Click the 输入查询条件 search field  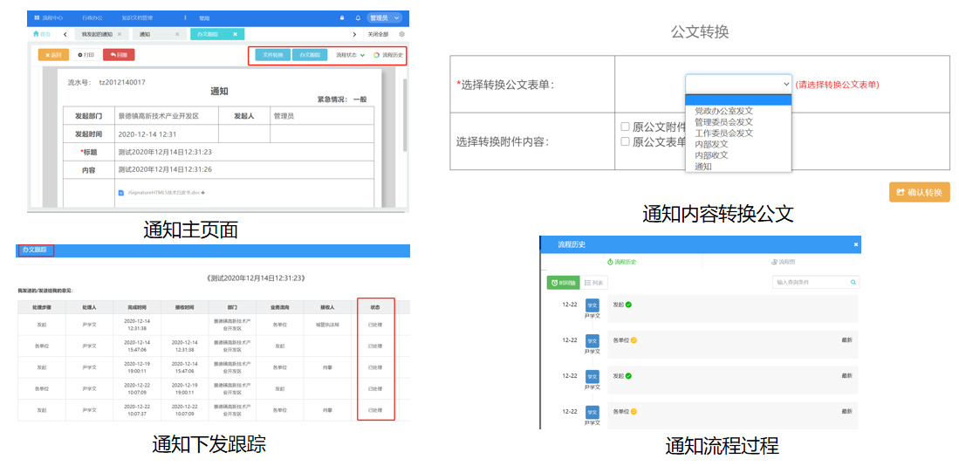[x=810, y=283]
